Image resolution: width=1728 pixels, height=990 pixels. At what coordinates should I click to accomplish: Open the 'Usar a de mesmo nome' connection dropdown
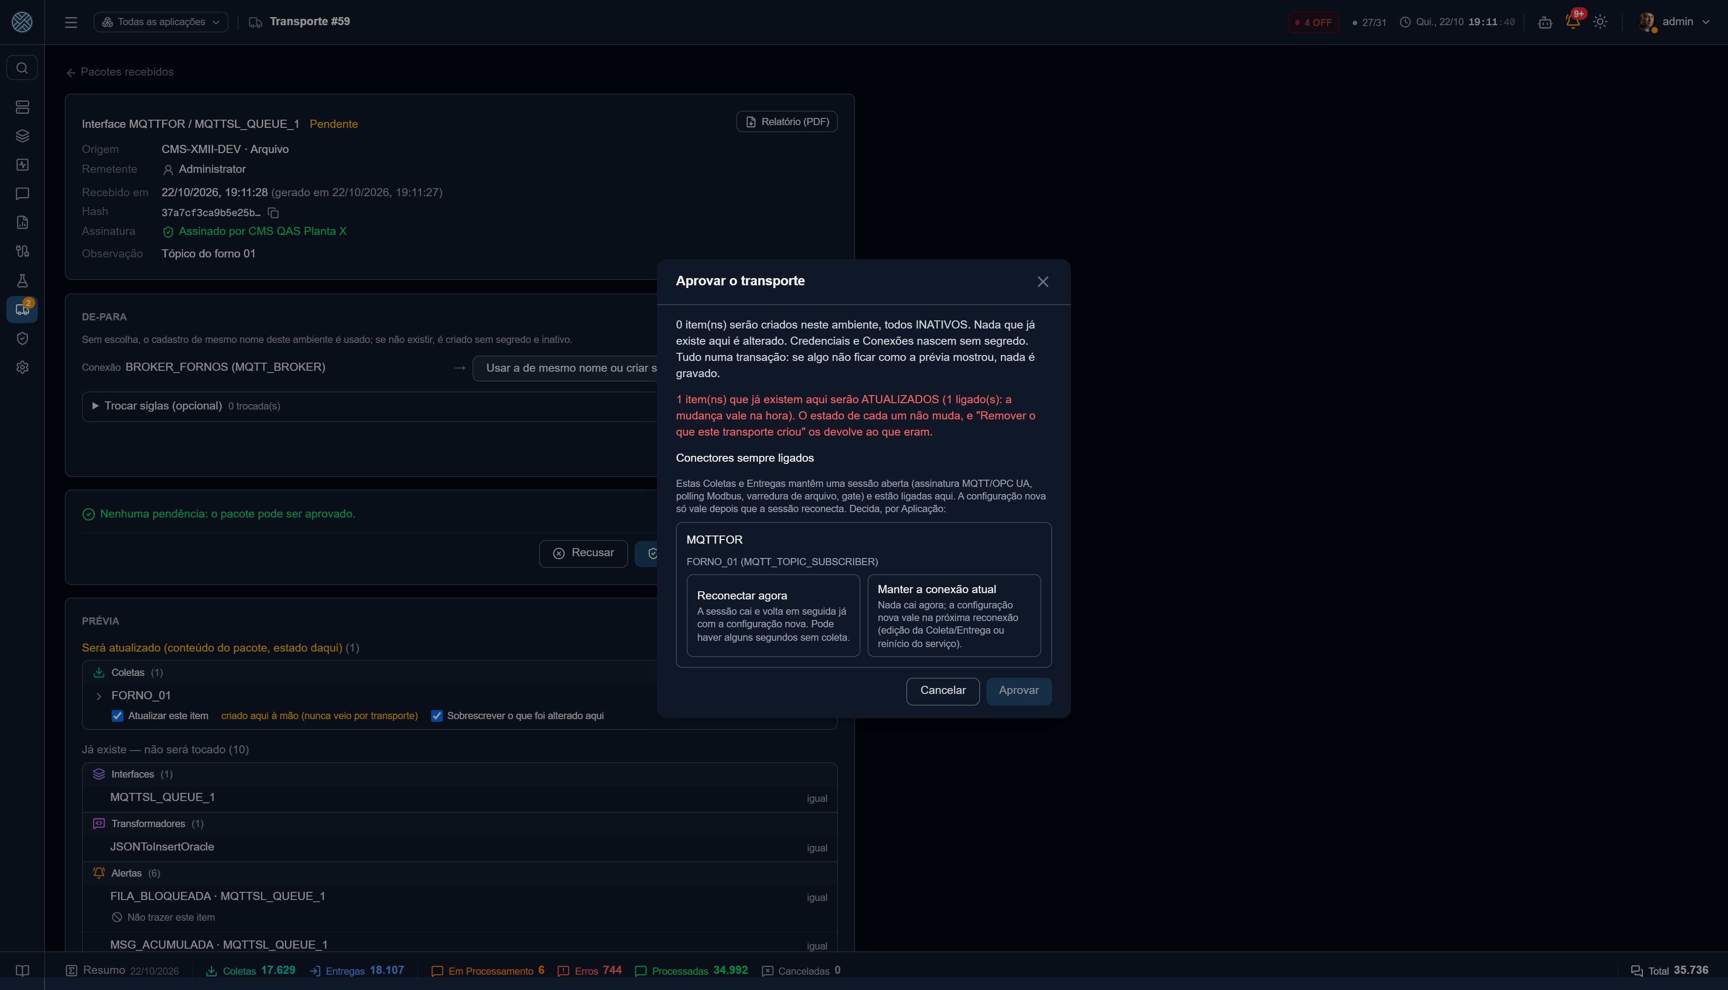[566, 368]
